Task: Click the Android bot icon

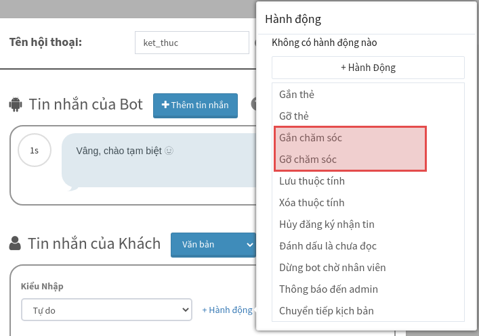Action: 16,104
